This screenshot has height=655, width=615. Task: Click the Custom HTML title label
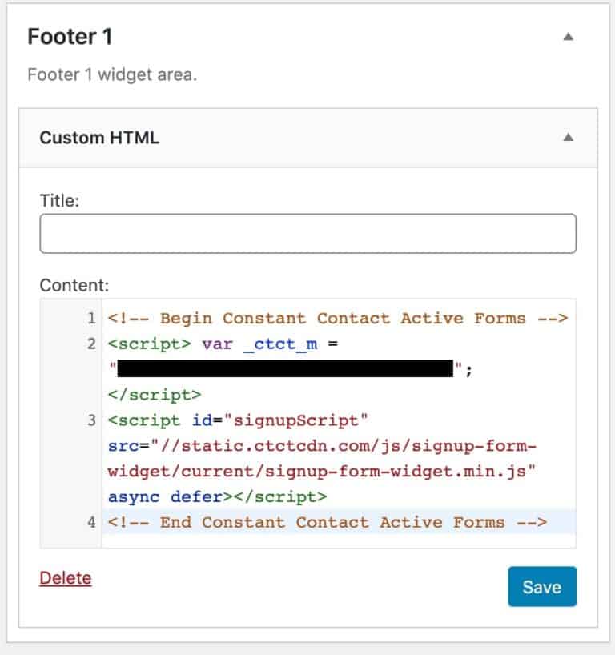tap(98, 137)
